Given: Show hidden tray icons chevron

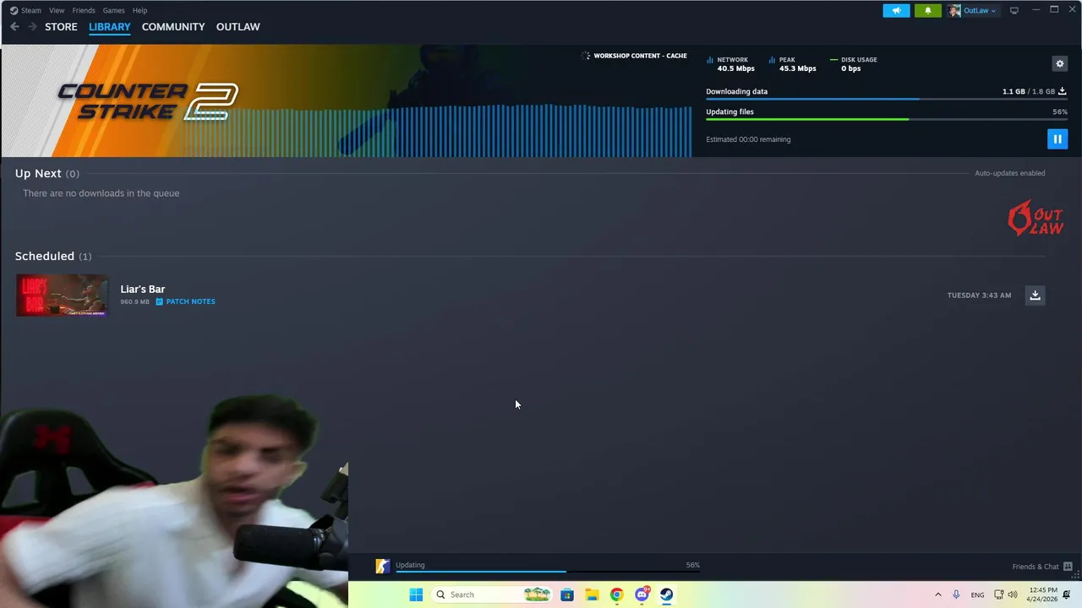Looking at the screenshot, I should (x=937, y=594).
